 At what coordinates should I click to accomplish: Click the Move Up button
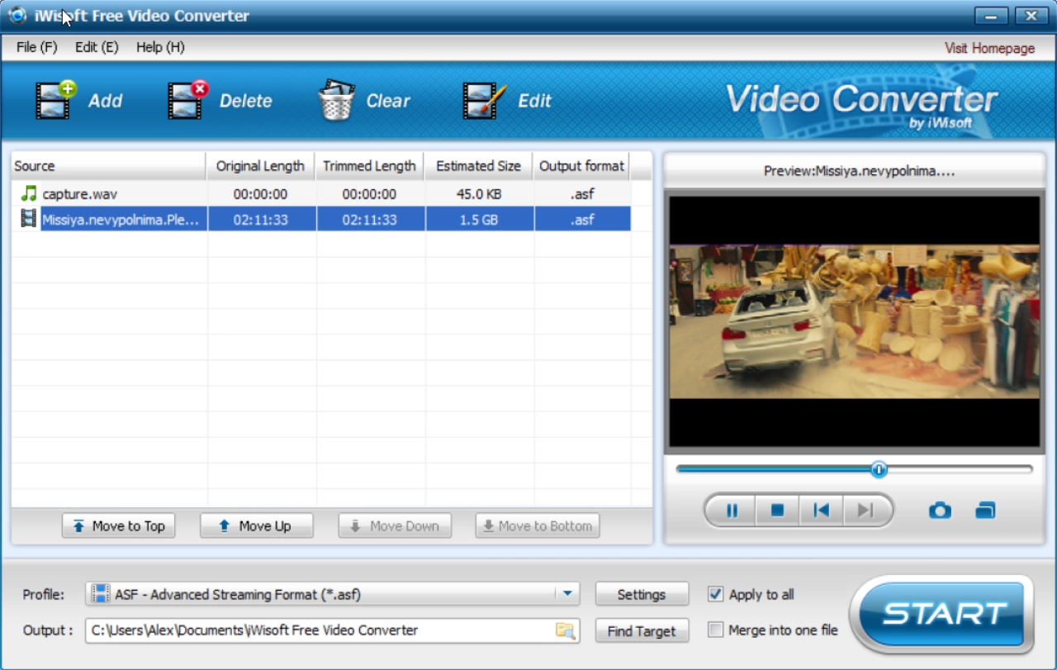(x=257, y=526)
